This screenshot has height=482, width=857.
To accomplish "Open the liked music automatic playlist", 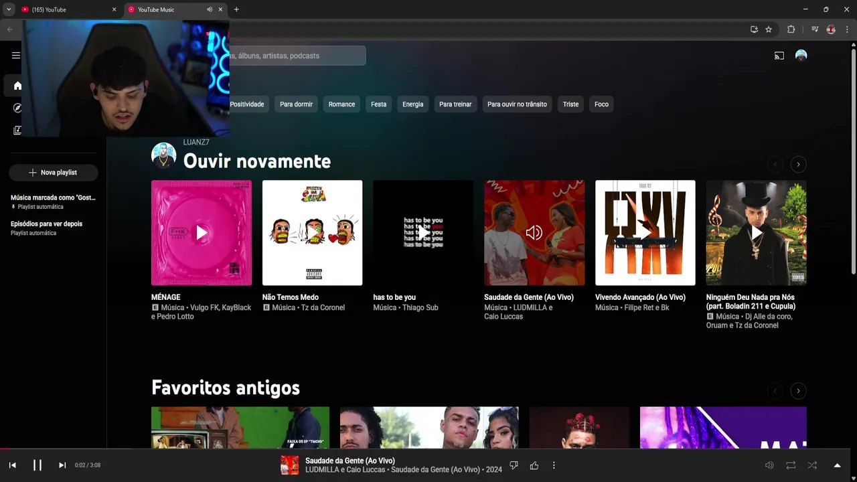I will [x=54, y=202].
